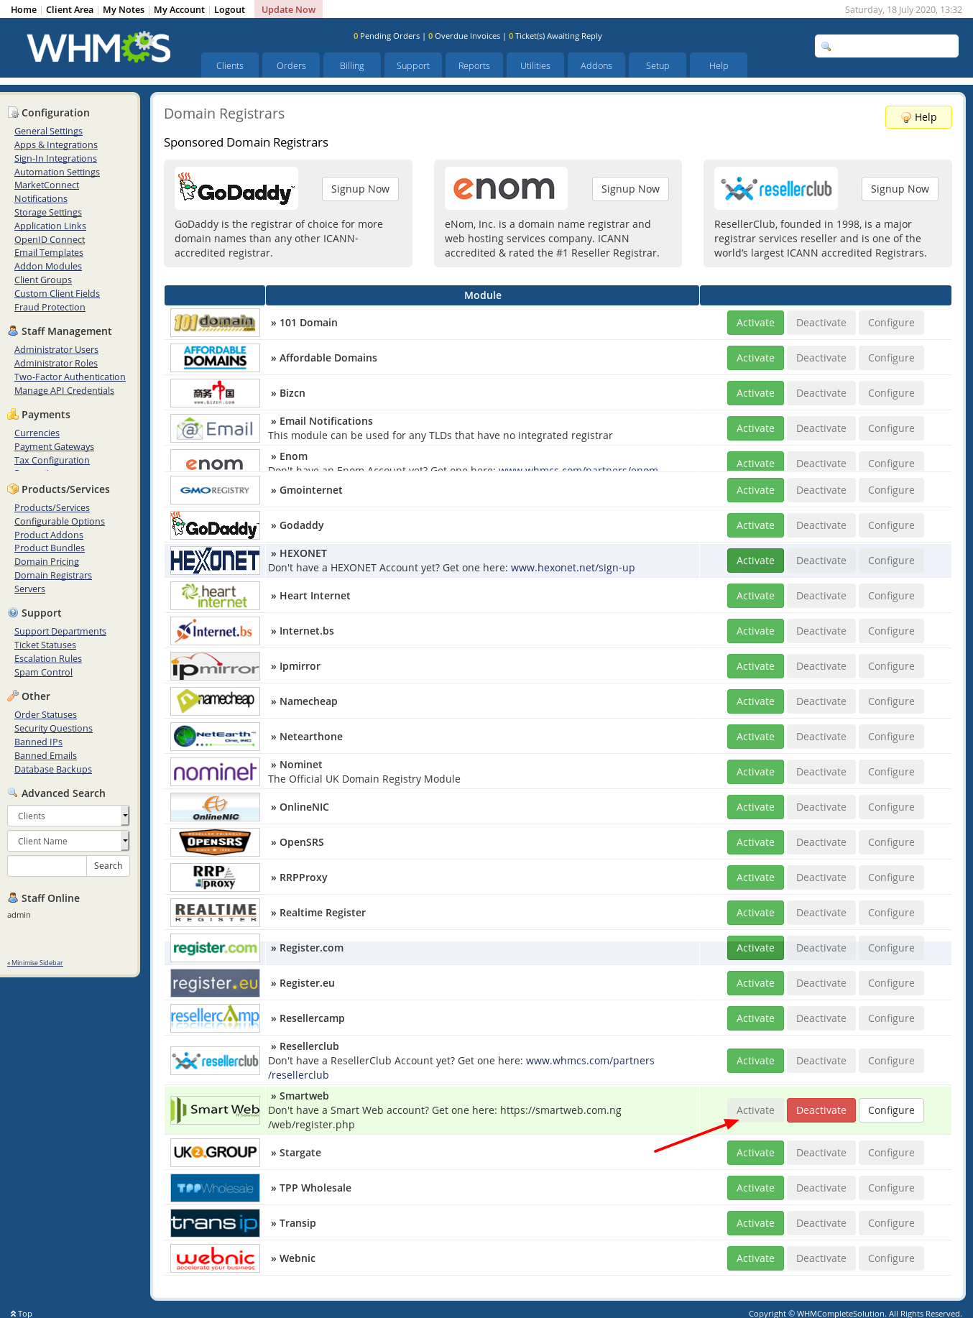Click the Namecheap logo
The width and height of the screenshot is (973, 1318).
(x=215, y=701)
